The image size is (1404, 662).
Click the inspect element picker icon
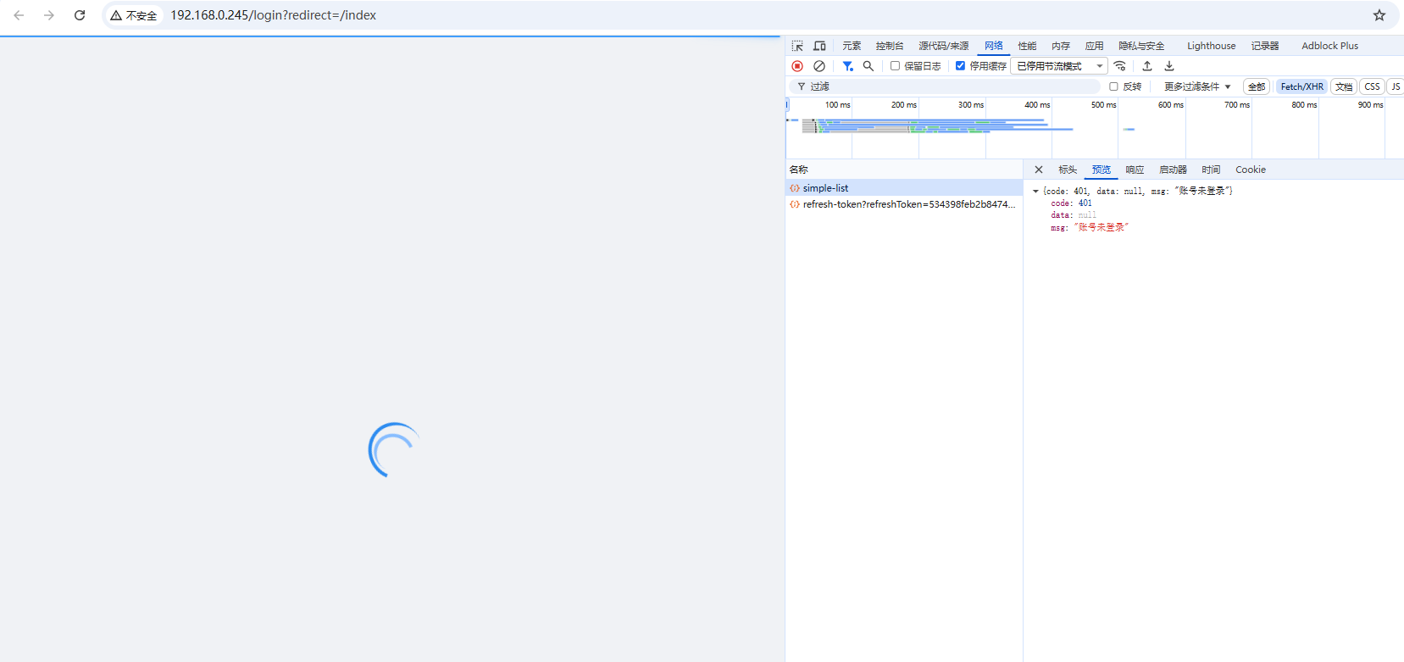[x=797, y=46]
